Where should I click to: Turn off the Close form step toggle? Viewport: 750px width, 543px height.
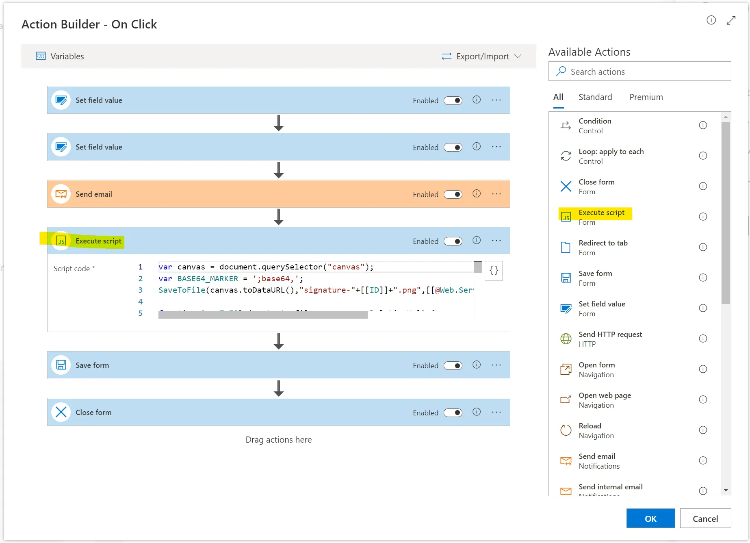[453, 413]
